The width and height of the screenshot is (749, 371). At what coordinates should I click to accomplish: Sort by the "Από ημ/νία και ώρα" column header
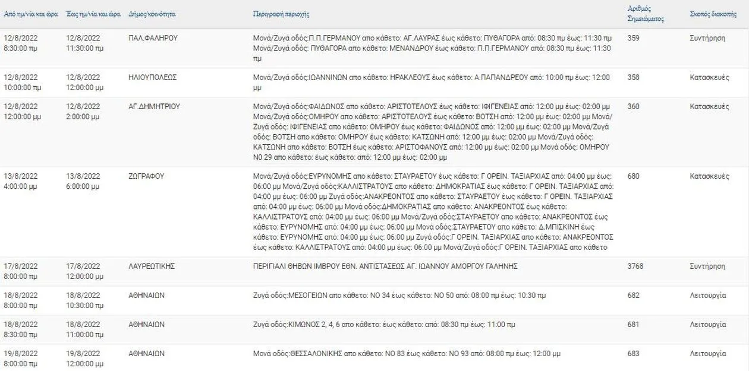point(30,14)
